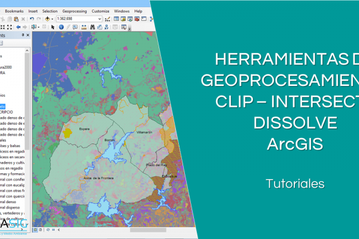Expand the map scale dropdown
Screen dimensions: 359x239
(100, 19)
